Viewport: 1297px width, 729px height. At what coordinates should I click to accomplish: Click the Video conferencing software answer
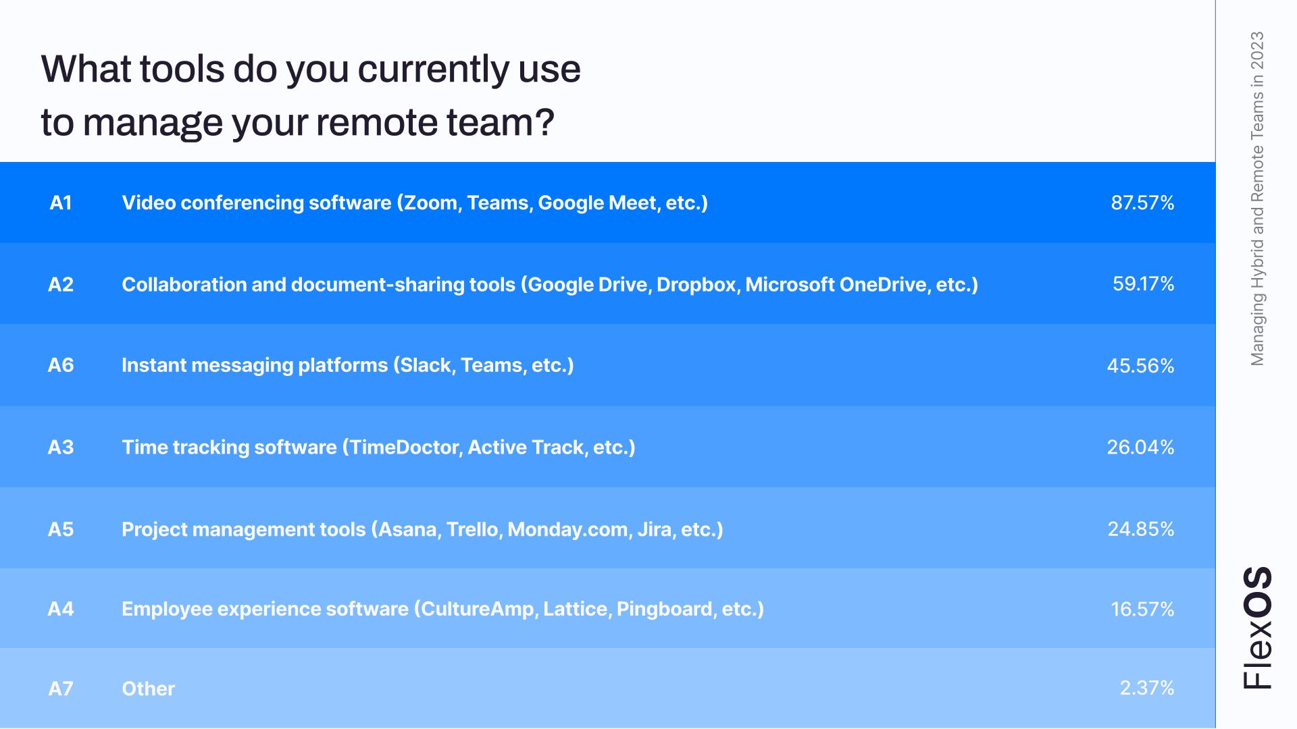tap(415, 202)
